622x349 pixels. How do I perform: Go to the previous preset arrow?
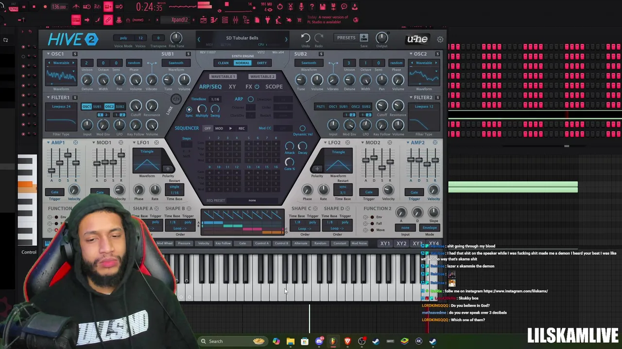point(198,39)
